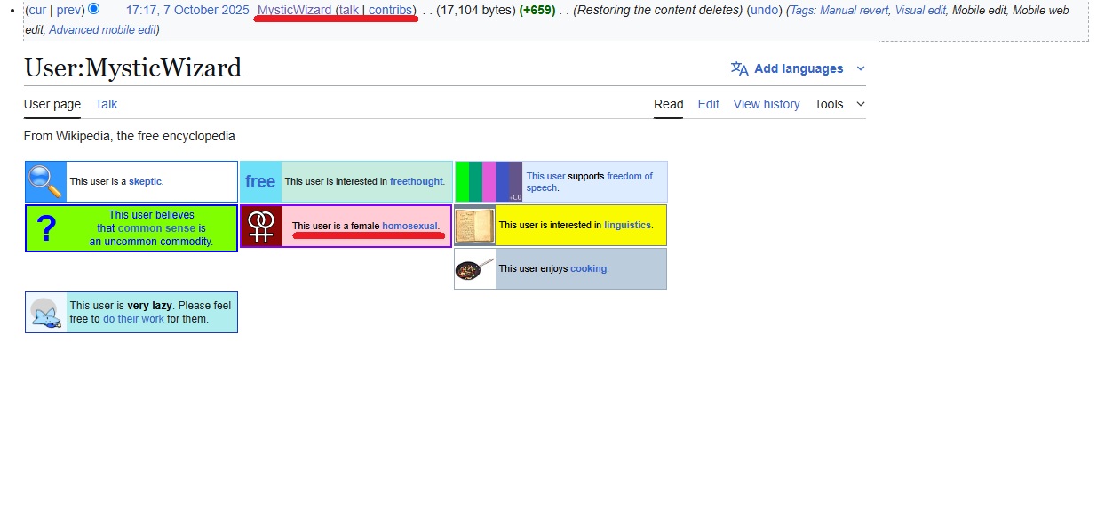Click the blue 'free' freethought icon
The height and width of the screenshot is (510, 1097).
point(260,181)
